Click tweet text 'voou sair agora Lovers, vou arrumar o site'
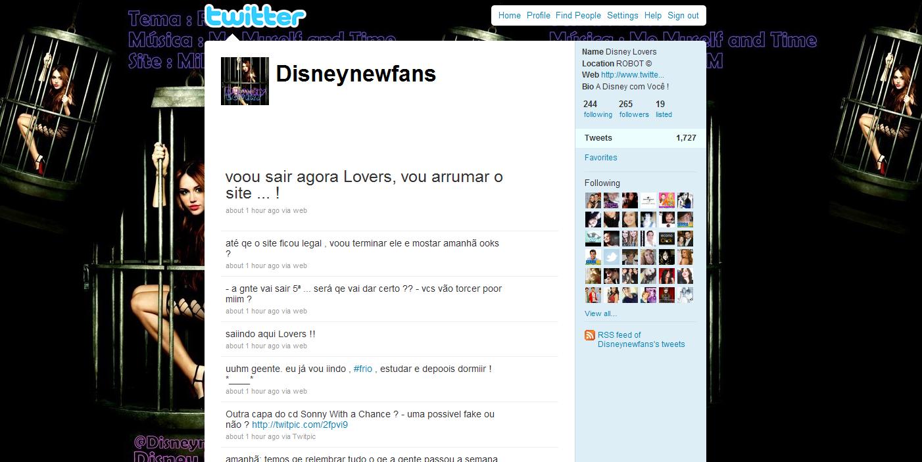This screenshot has width=922, height=462. (364, 185)
